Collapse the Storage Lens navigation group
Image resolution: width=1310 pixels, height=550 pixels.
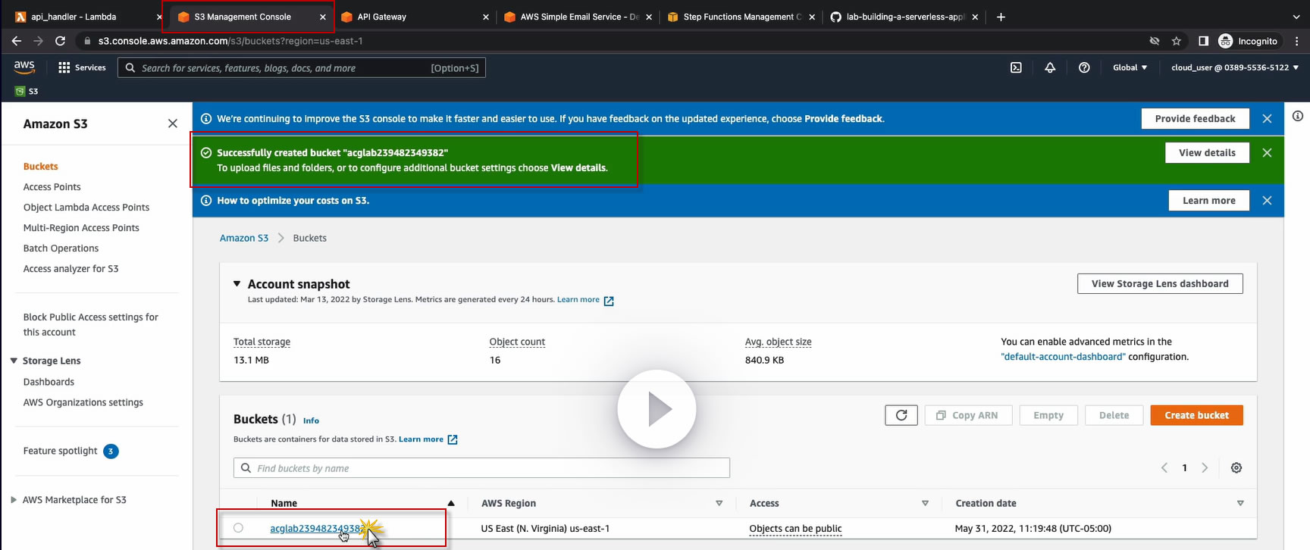14,361
